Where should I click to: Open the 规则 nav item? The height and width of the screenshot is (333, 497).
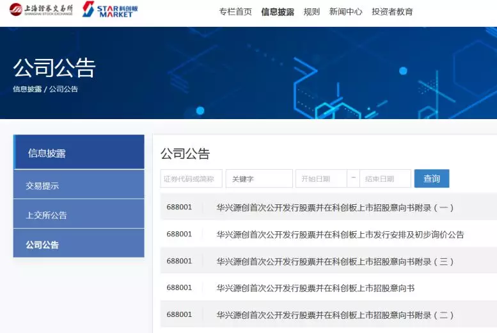pos(312,12)
